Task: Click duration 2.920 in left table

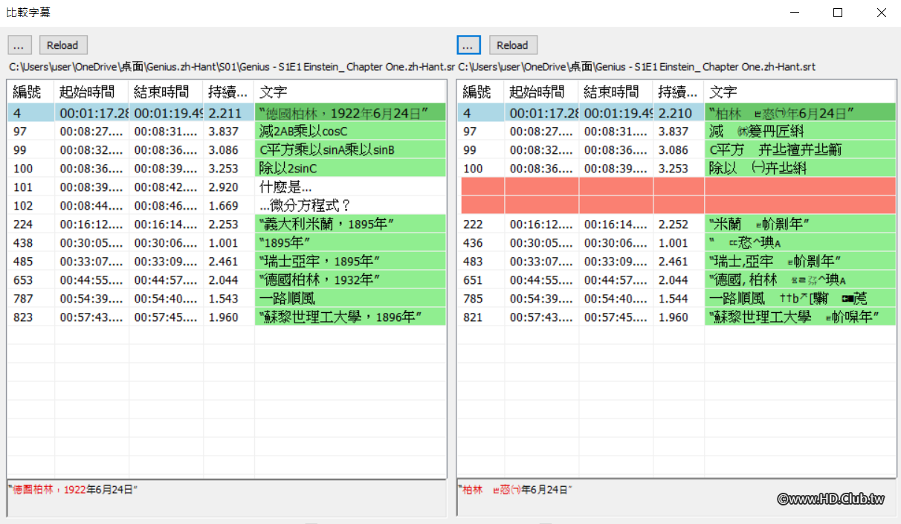Action: [x=224, y=187]
